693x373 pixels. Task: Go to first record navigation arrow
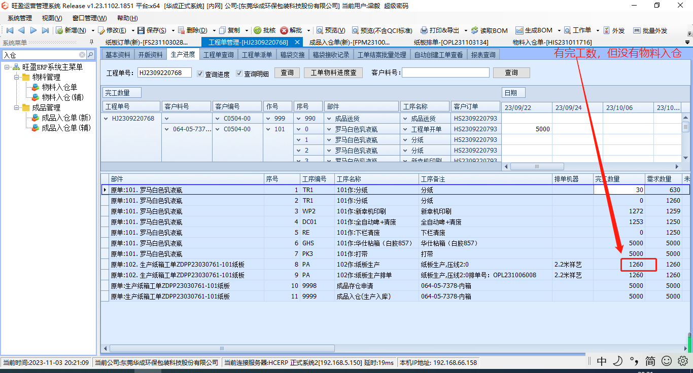(x=9, y=30)
